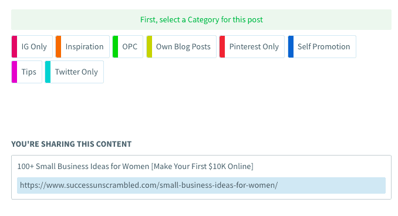Select the Self Promotion category

tap(322, 47)
